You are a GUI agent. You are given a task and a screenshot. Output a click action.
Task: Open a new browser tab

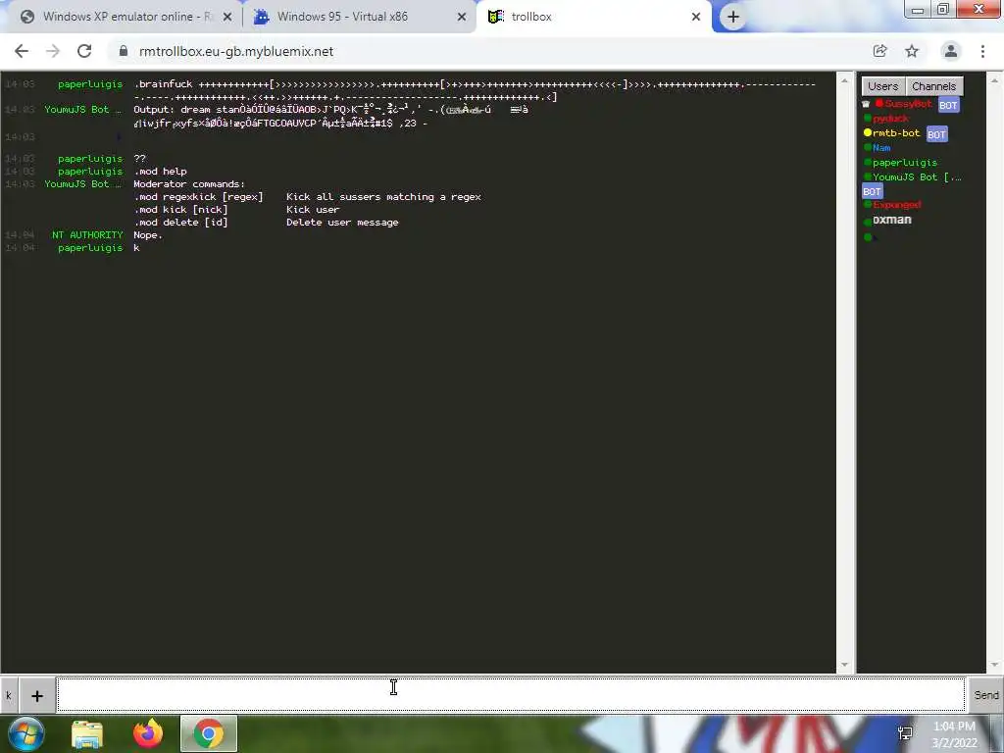pyautogui.click(x=733, y=17)
